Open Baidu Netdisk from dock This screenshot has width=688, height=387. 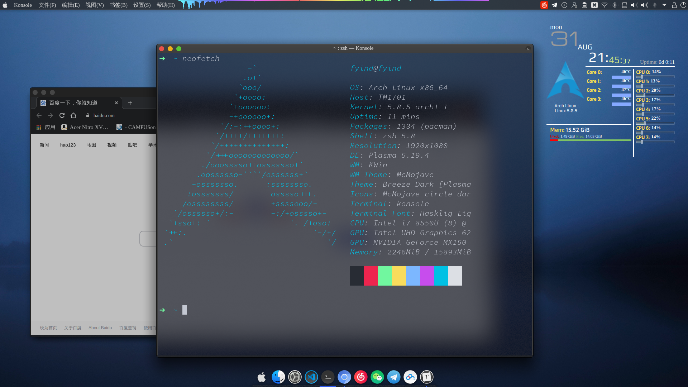coord(410,377)
